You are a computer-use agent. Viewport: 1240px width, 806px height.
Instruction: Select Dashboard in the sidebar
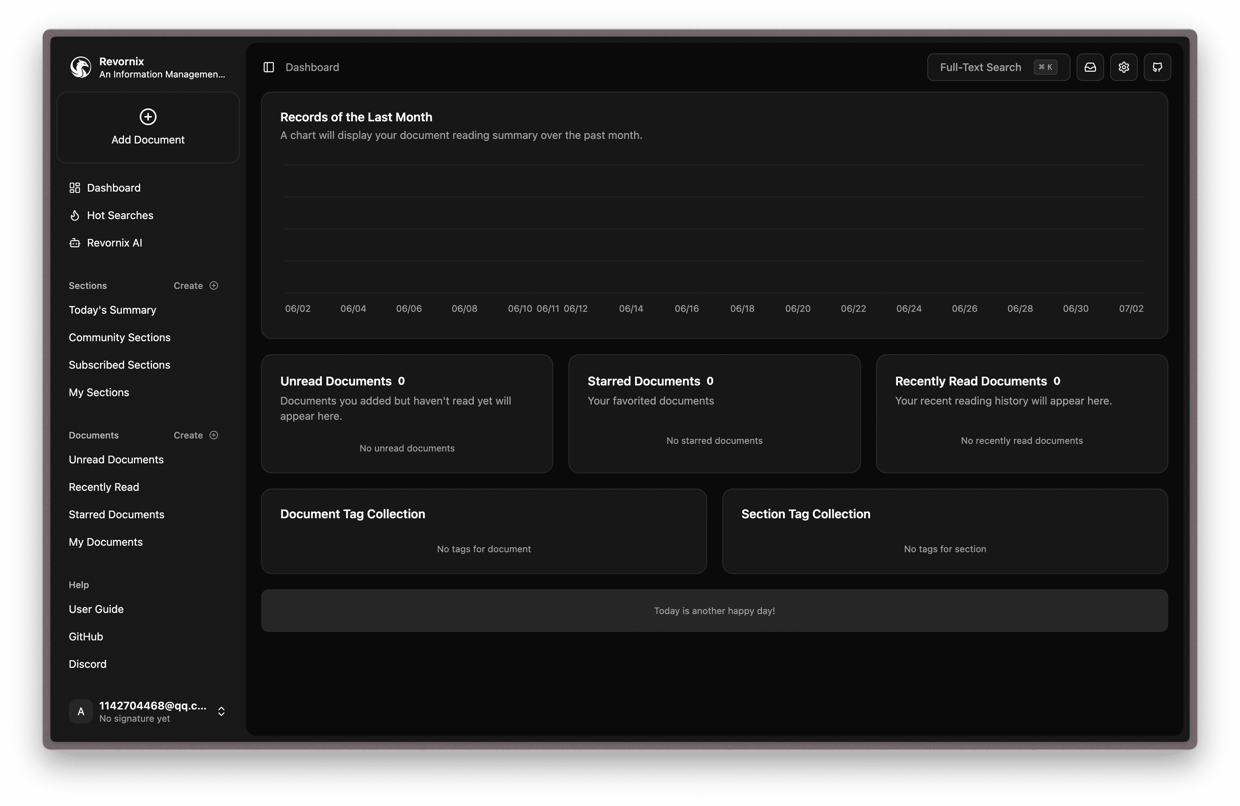114,188
